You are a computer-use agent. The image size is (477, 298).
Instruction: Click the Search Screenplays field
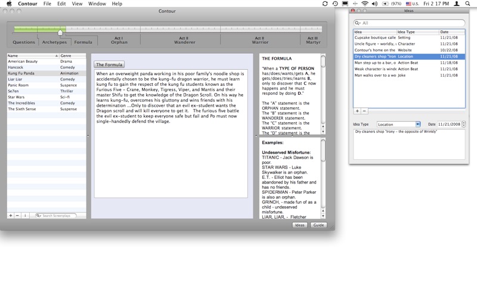coord(56,215)
